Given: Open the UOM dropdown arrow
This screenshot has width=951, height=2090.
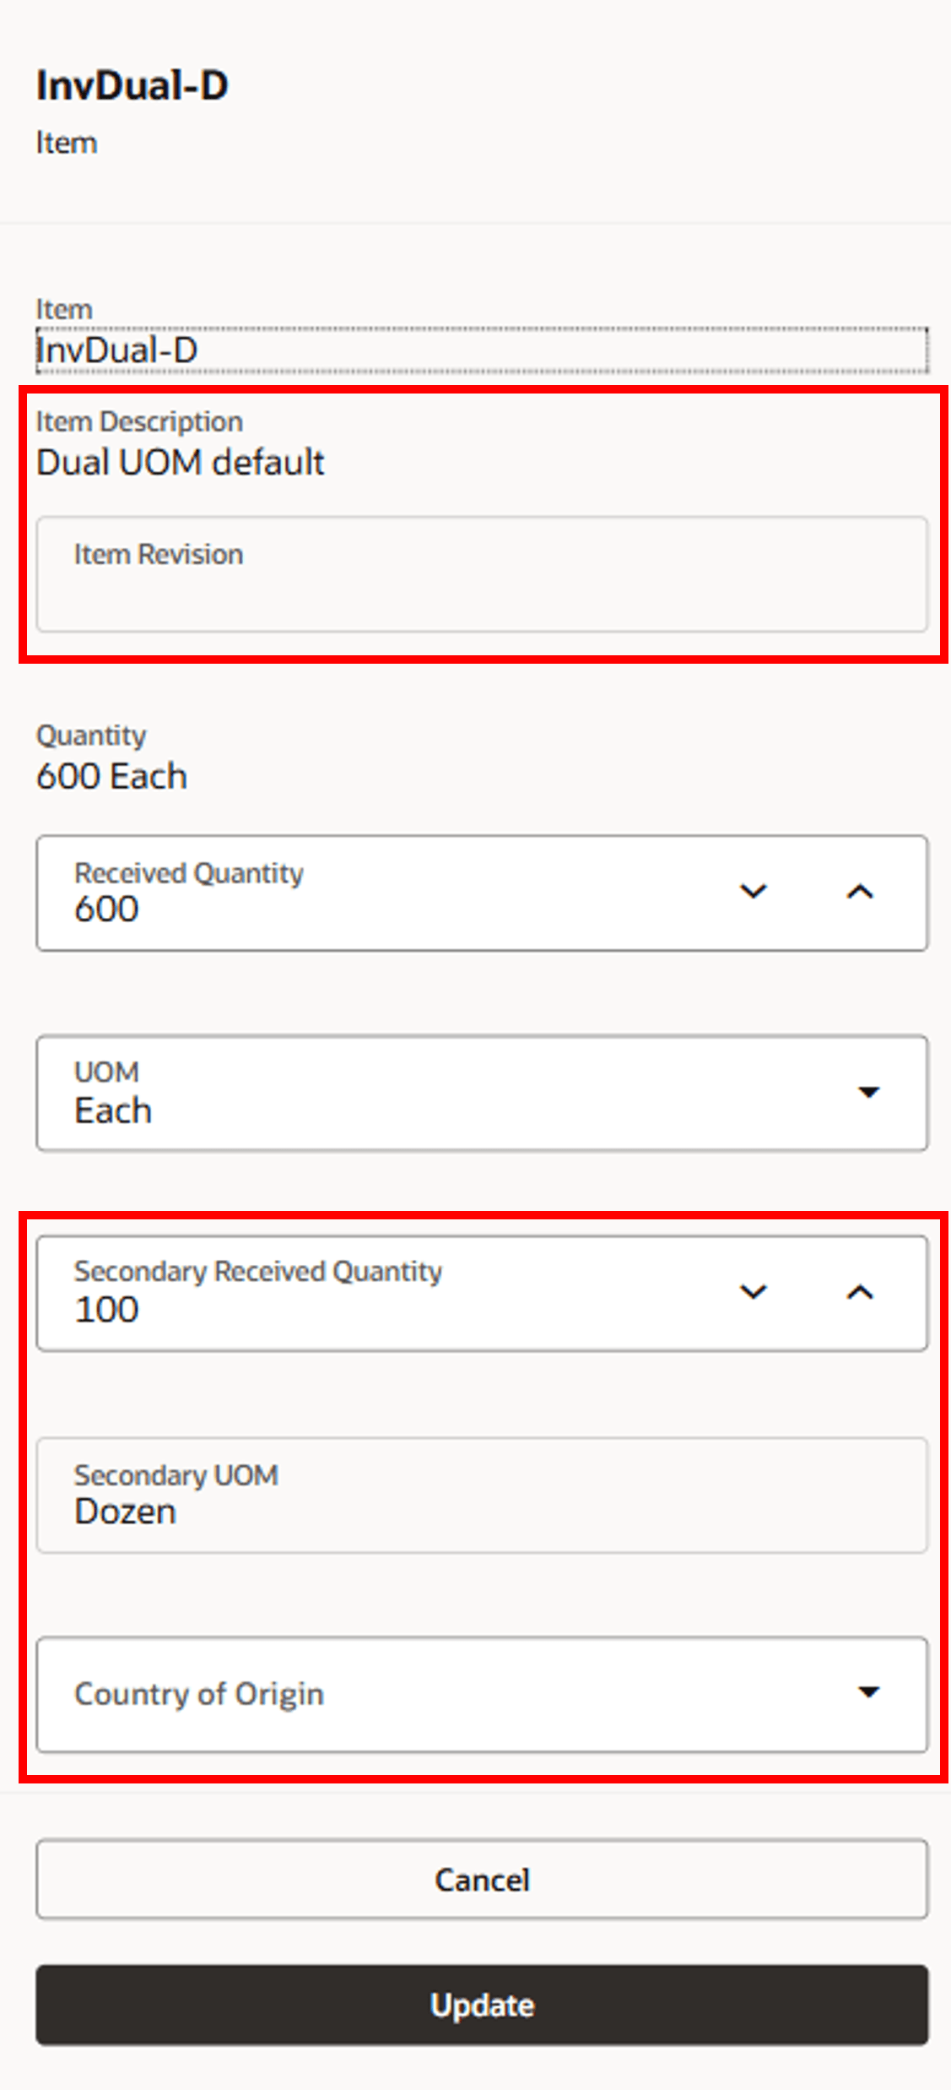Looking at the screenshot, I should (870, 1092).
